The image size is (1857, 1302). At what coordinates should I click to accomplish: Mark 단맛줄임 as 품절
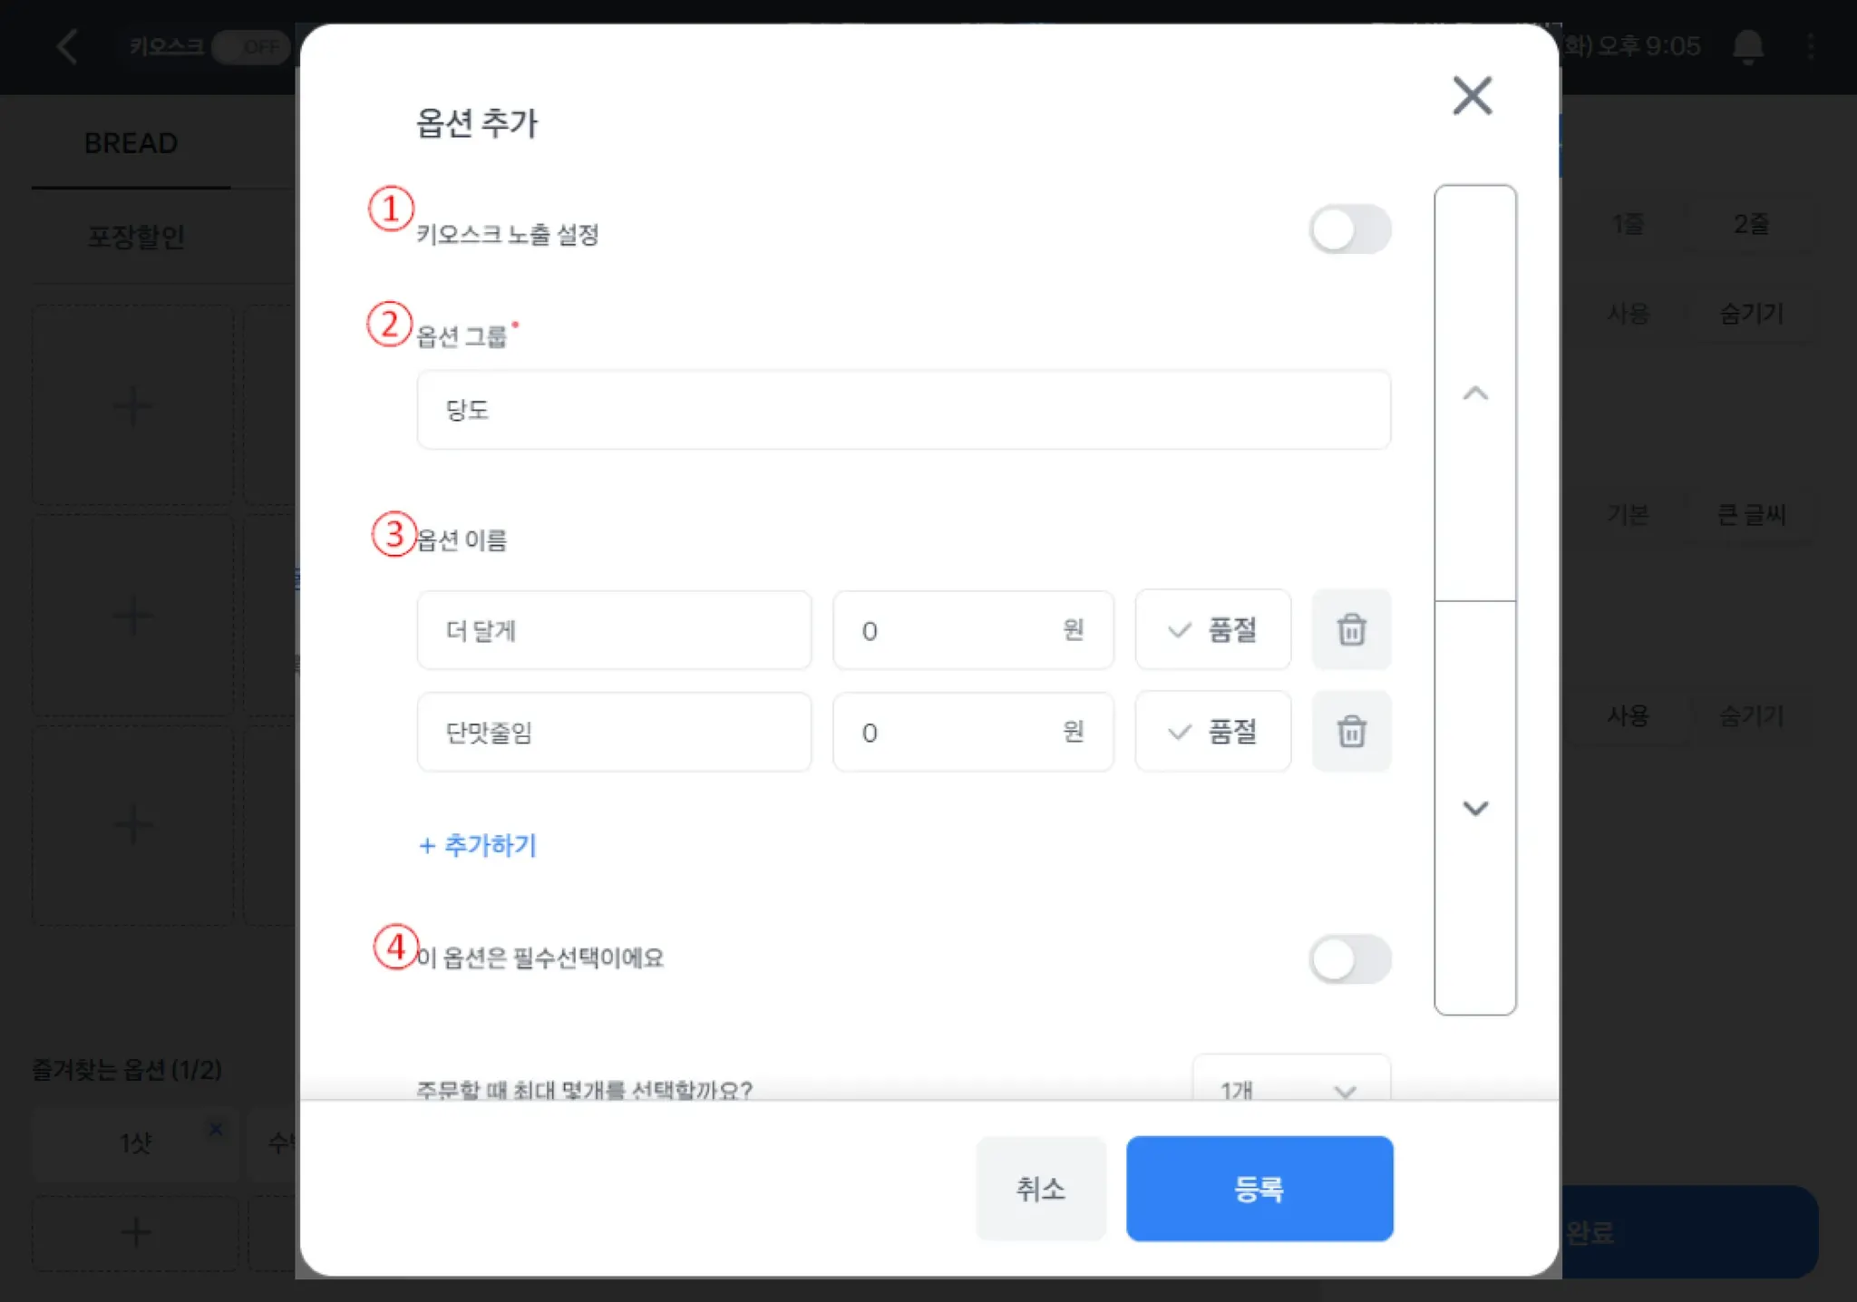click(x=1212, y=731)
